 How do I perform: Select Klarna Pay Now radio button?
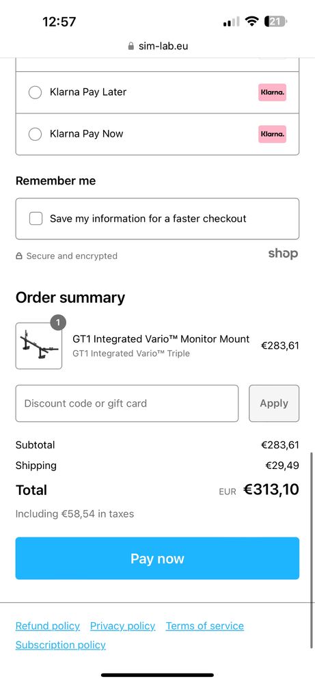(x=35, y=134)
